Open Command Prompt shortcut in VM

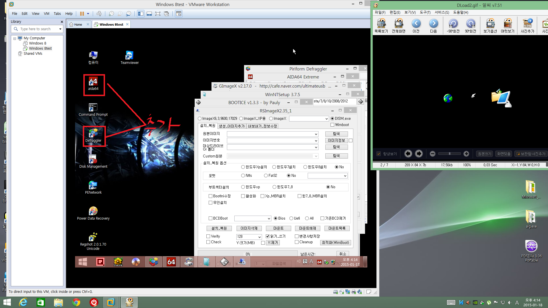[x=93, y=110]
